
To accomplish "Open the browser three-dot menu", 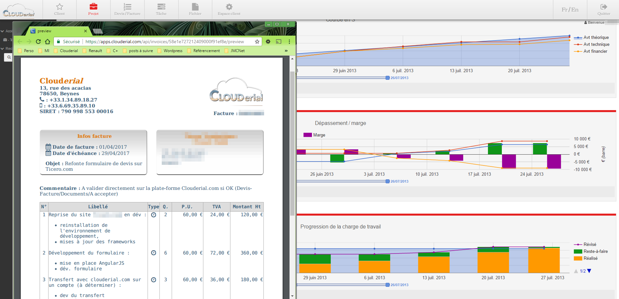I will point(289,42).
